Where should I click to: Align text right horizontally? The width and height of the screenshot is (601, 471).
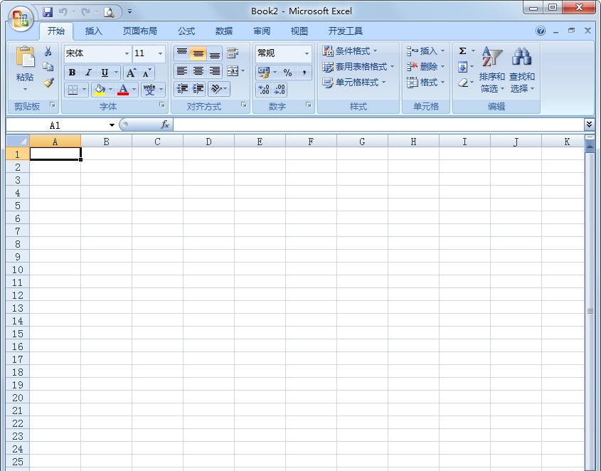215,71
